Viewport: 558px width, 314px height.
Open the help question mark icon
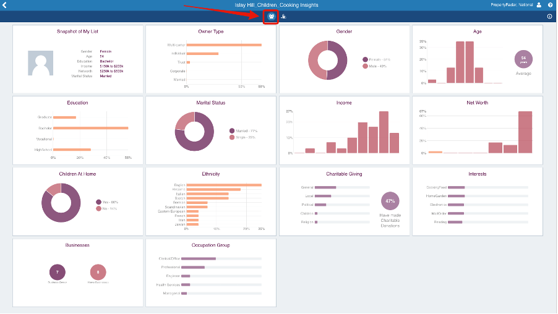click(550, 5)
